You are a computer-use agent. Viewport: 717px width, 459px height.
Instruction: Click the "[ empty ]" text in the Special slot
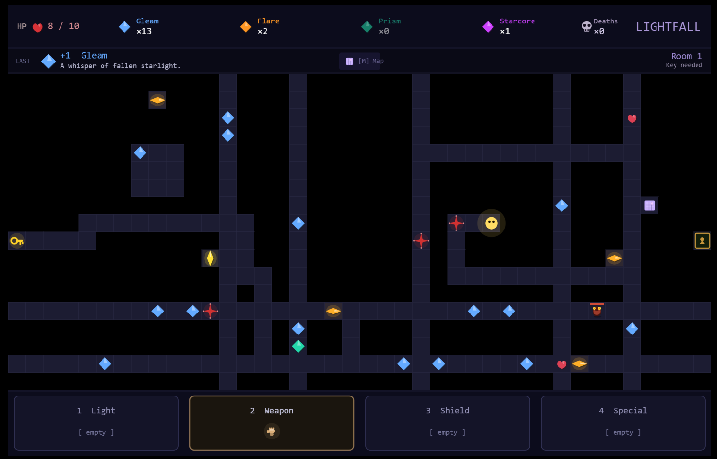(x=623, y=432)
